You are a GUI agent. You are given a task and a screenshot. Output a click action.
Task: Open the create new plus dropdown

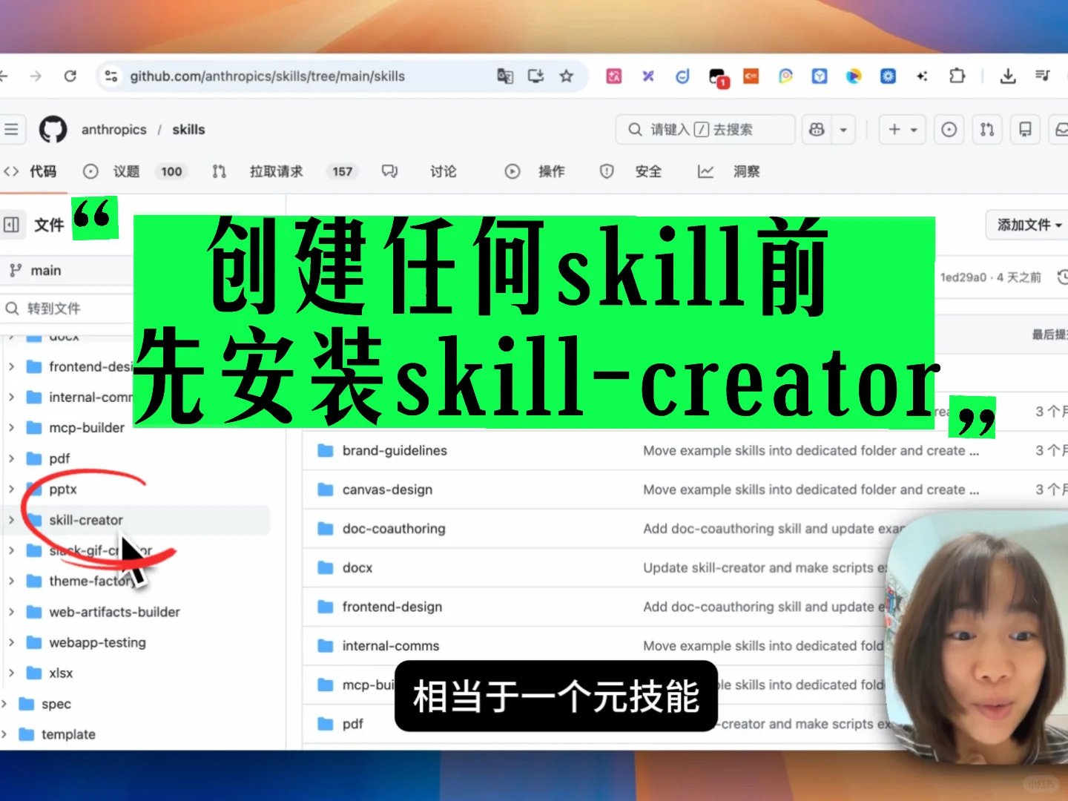(903, 129)
